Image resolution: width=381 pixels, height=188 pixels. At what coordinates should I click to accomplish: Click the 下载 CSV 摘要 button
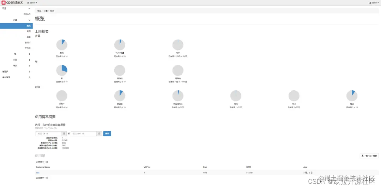pyautogui.click(x=369, y=156)
